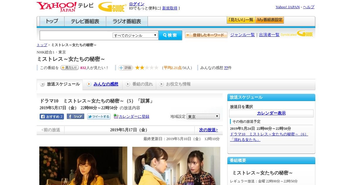The width and height of the screenshot is (352, 185).
Task: Open the テレビ番組表 tab
Action: (85, 21)
